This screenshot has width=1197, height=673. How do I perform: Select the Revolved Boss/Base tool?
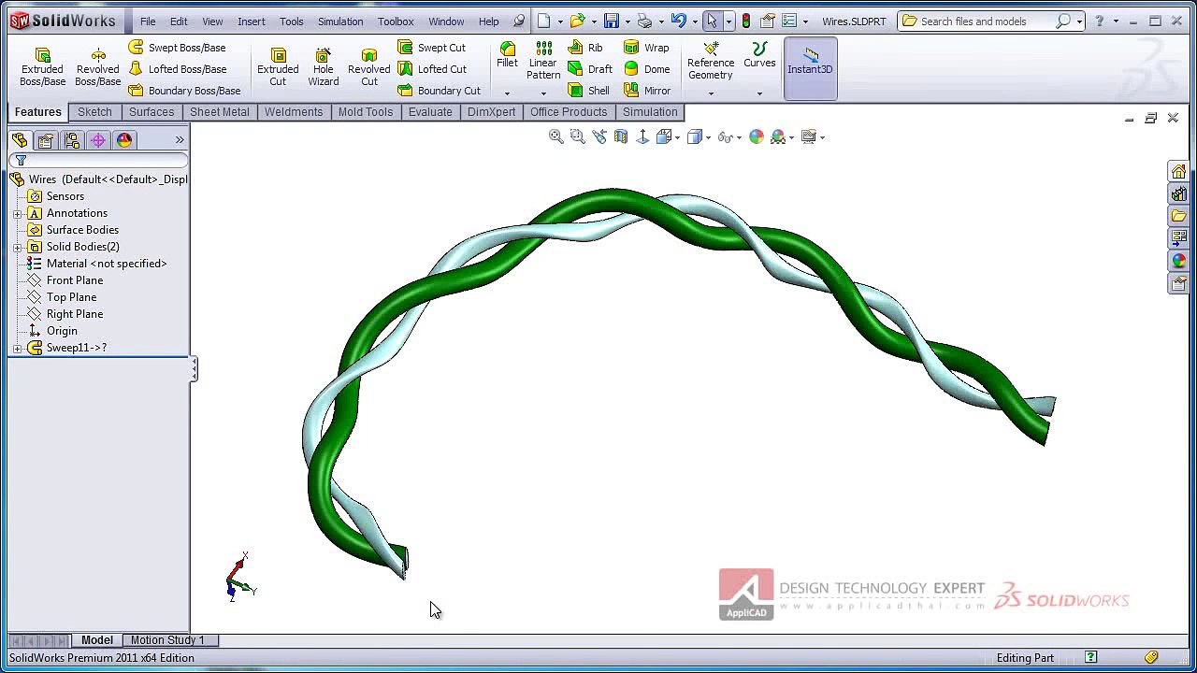pos(98,66)
